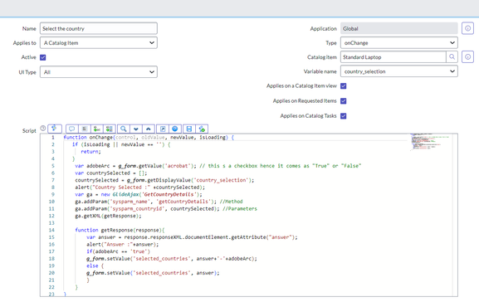This screenshot has width=479, height=302.
Task: Click the Catalog item lookup magnifier icon
Action: click(x=452, y=56)
